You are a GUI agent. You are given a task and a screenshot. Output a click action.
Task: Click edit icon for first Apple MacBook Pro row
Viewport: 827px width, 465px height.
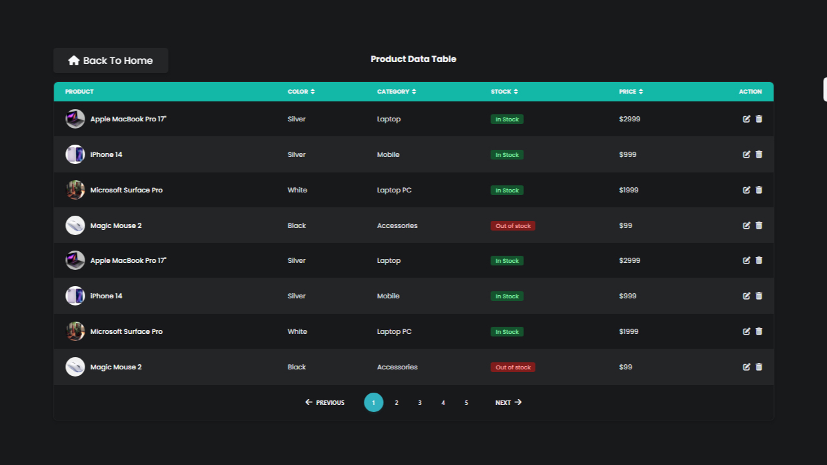[x=746, y=119]
